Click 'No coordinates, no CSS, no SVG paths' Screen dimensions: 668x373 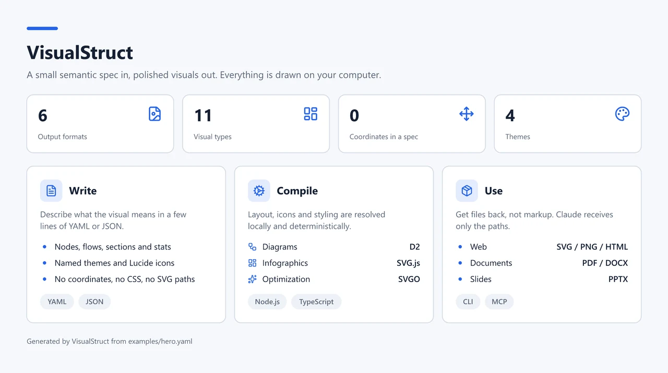coord(125,279)
